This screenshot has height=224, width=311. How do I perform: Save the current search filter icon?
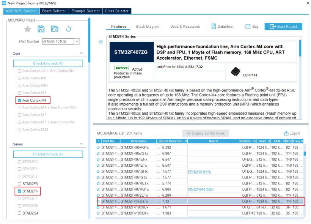click(x=41, y=29)
